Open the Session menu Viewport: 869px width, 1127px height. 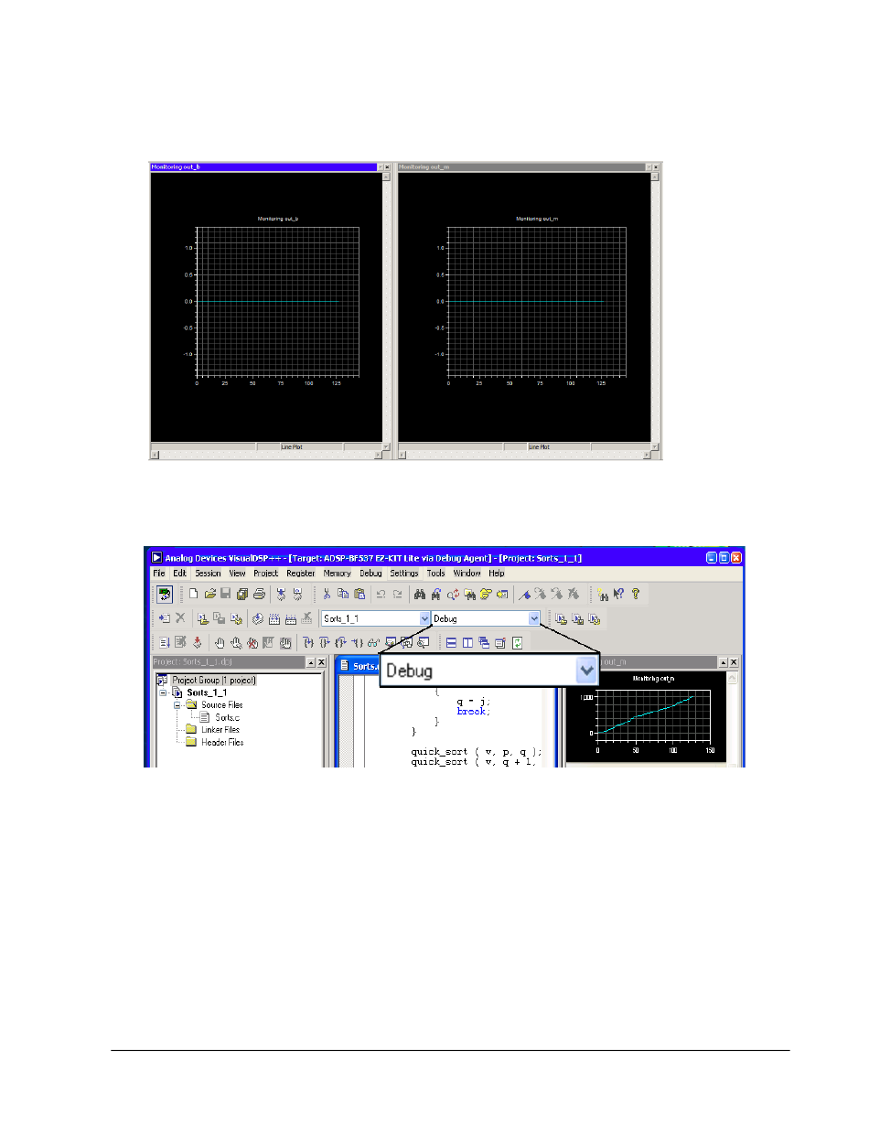(x=208, y=573)
